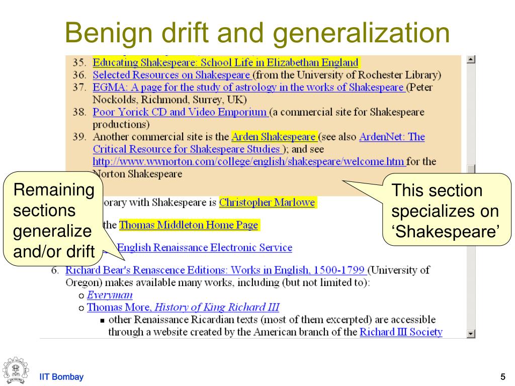Open 'Selected Resources on Shakespeare' link
This screenshot has height=386, width=515.
[x=172, y=75]
